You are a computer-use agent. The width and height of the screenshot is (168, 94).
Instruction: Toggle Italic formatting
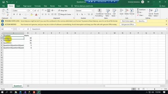point(17,14)
